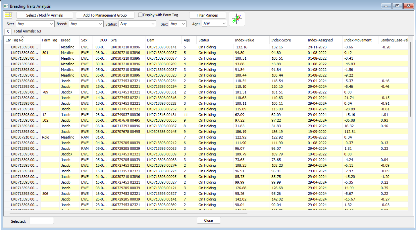Click Select / Modify Animals button
Screen dimensions: 416x230
click(45, 15)
